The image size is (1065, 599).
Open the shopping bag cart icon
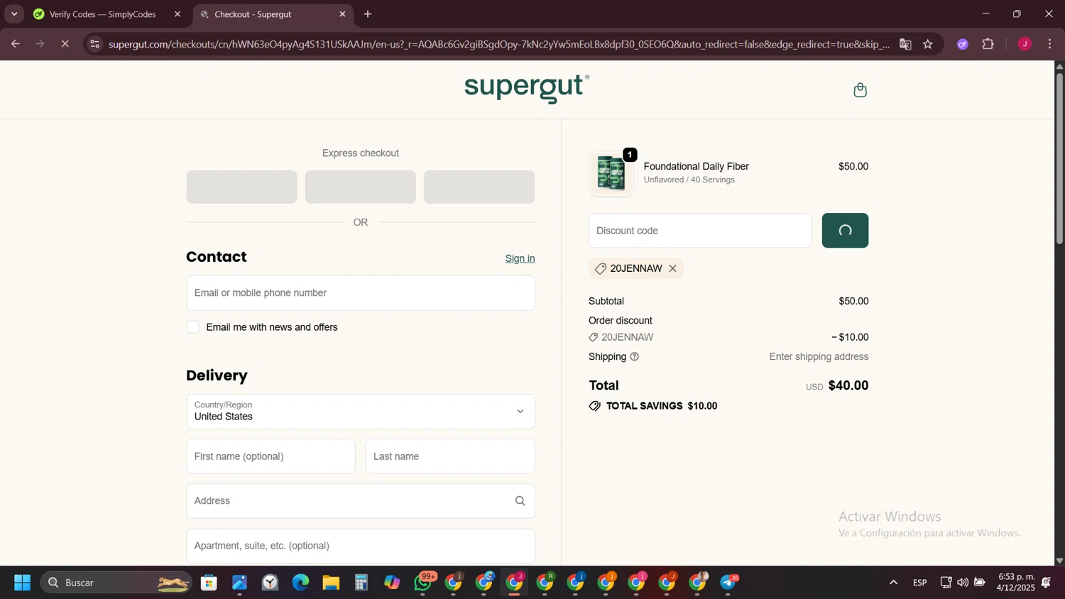[x=860, y=90]
